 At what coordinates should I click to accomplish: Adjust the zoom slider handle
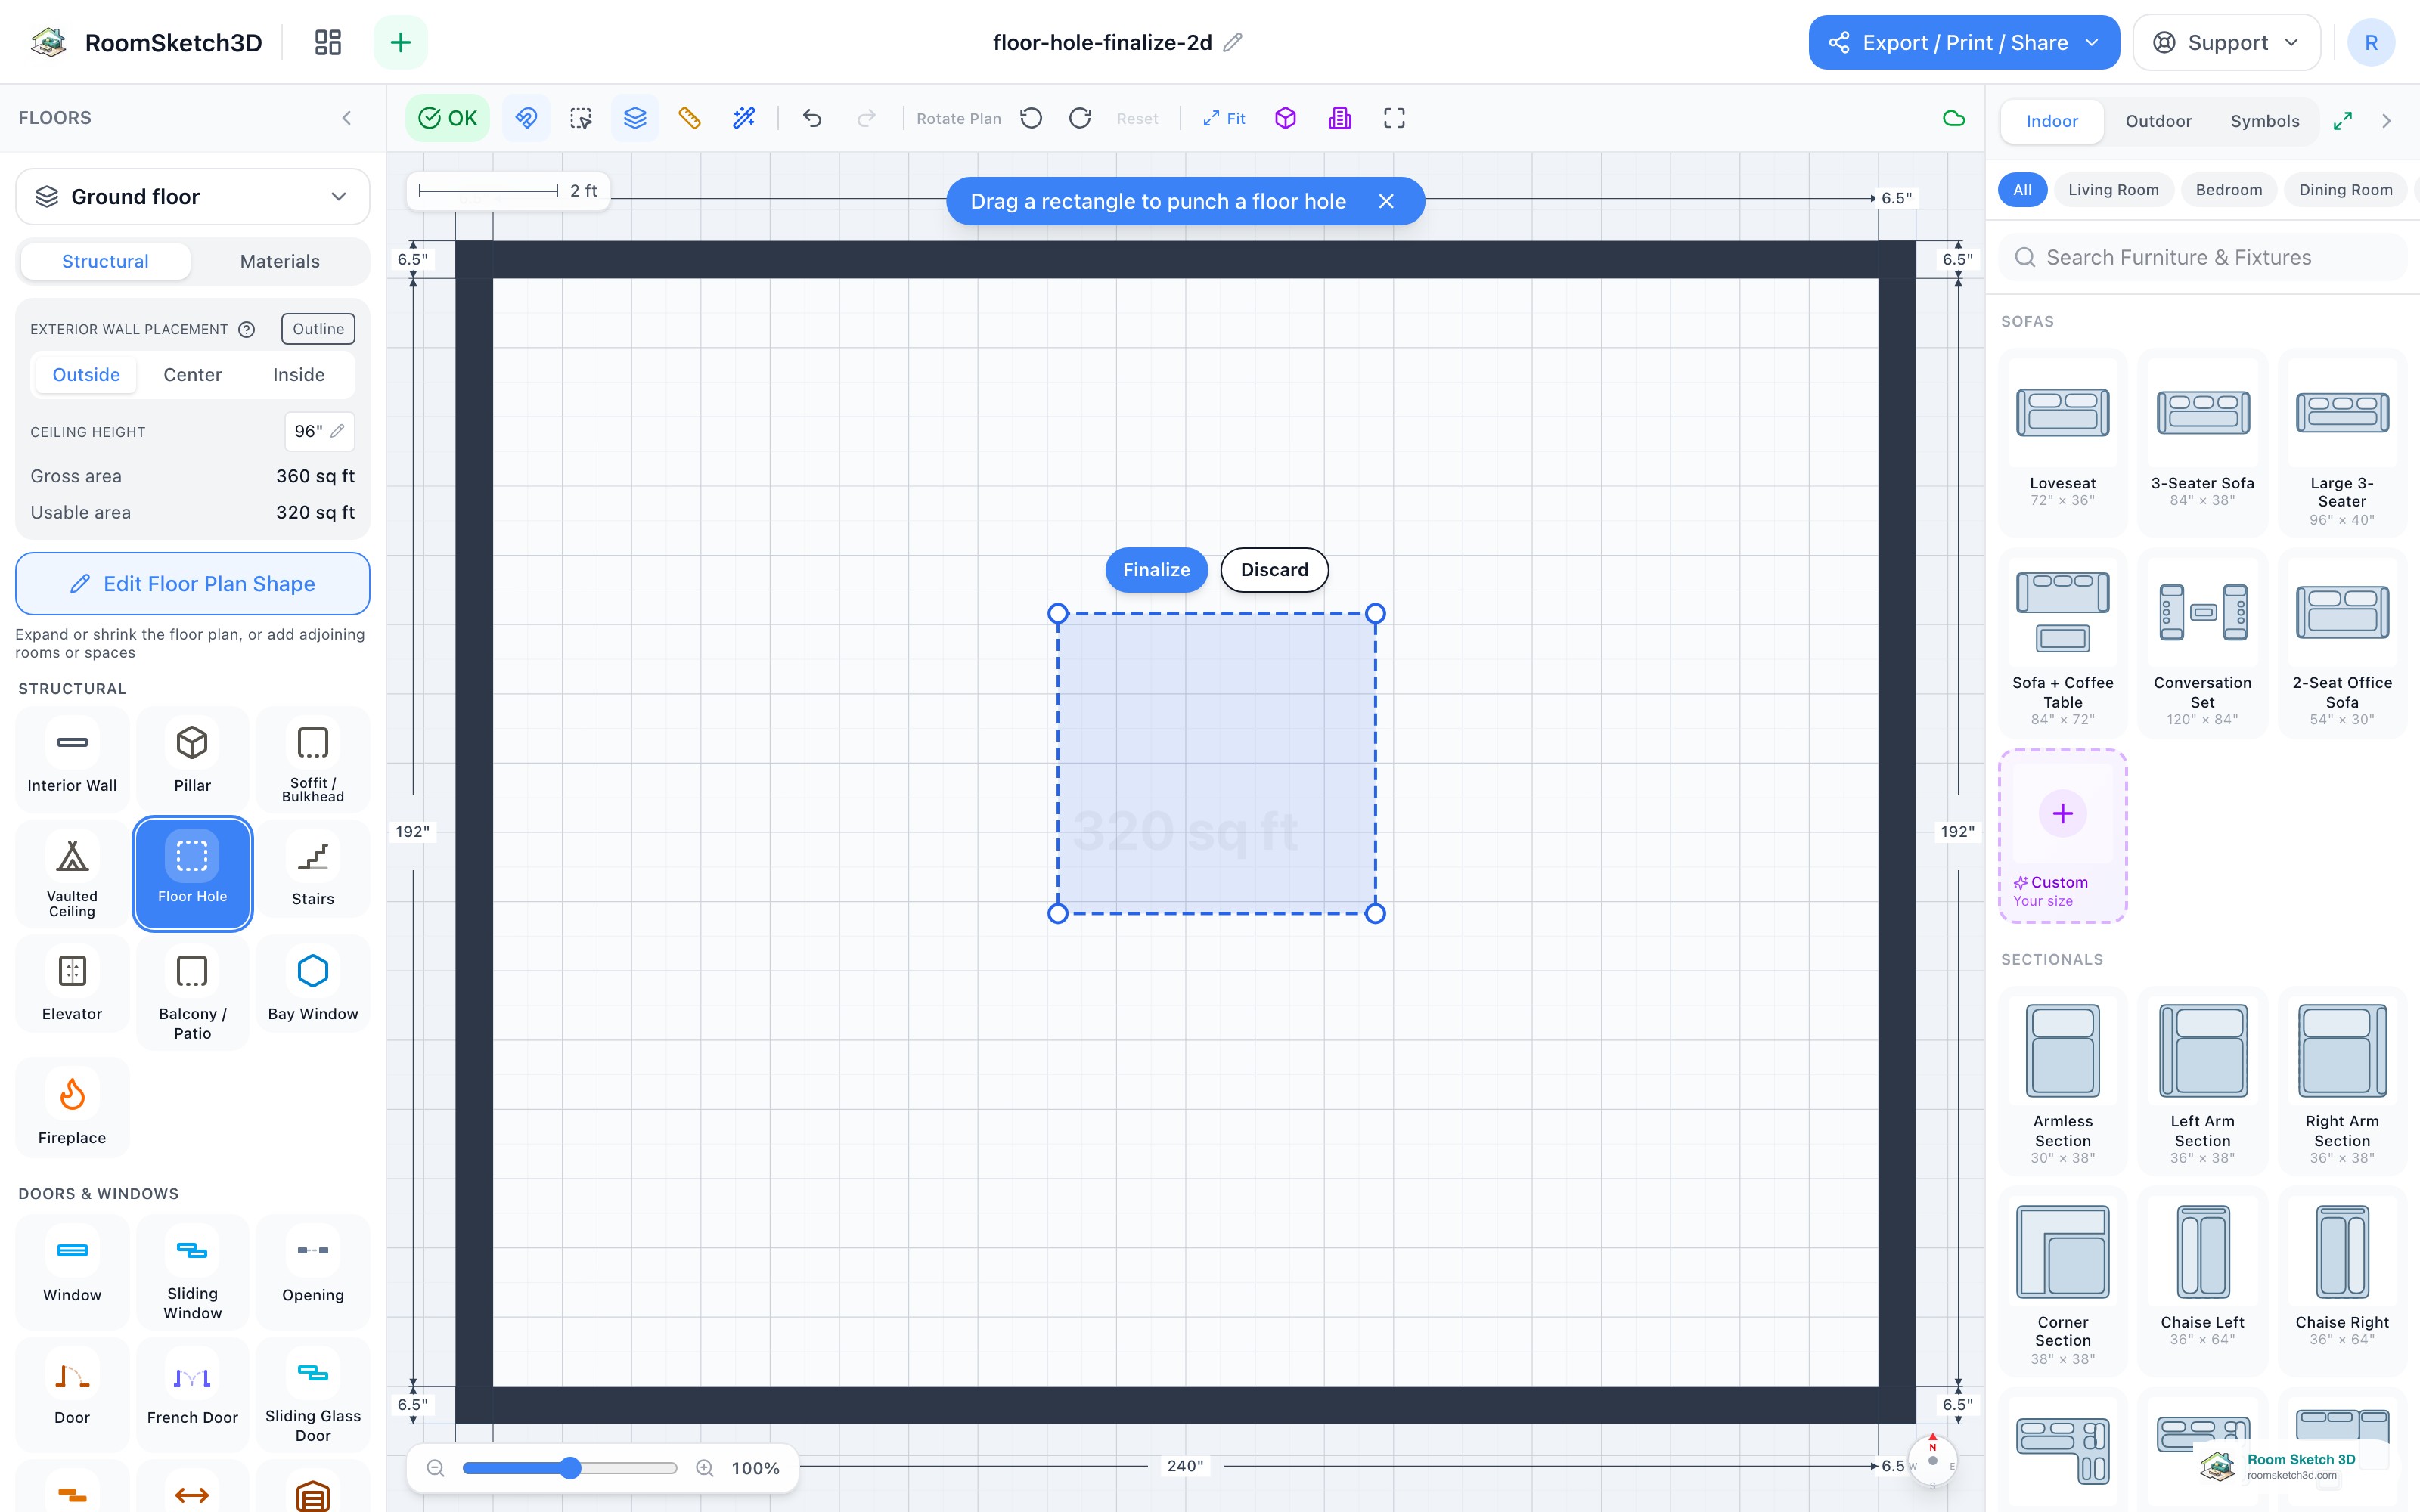(570, 1468)
